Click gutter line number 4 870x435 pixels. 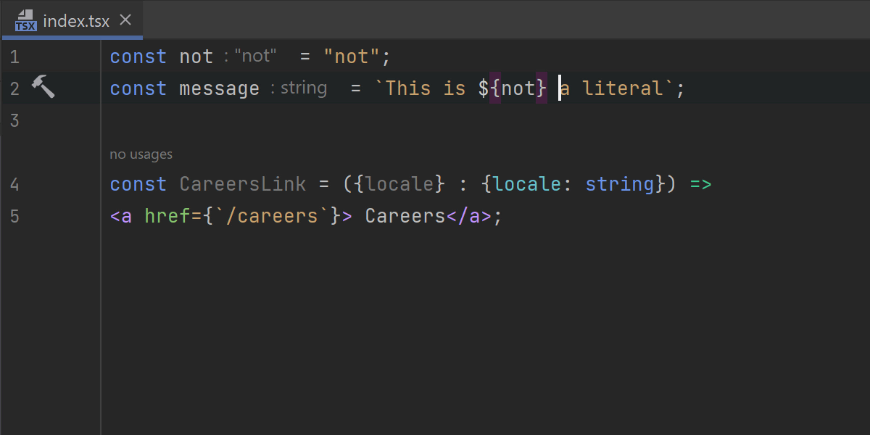[x=14, y=184]
